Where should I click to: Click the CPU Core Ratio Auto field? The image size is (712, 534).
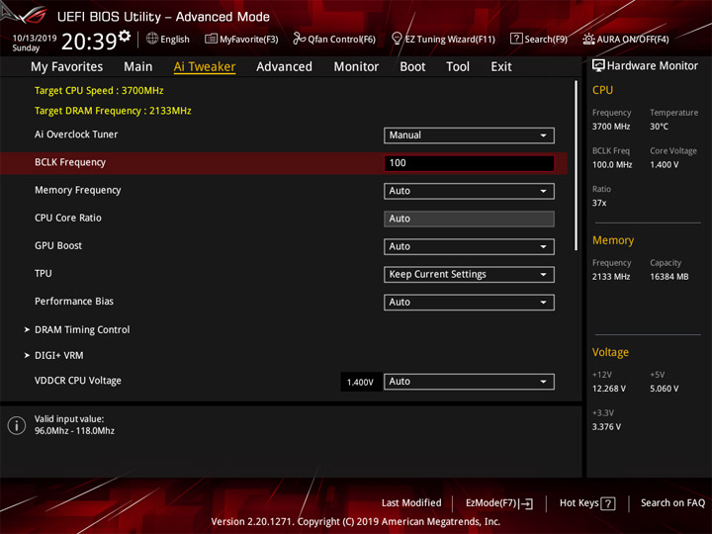469,219
